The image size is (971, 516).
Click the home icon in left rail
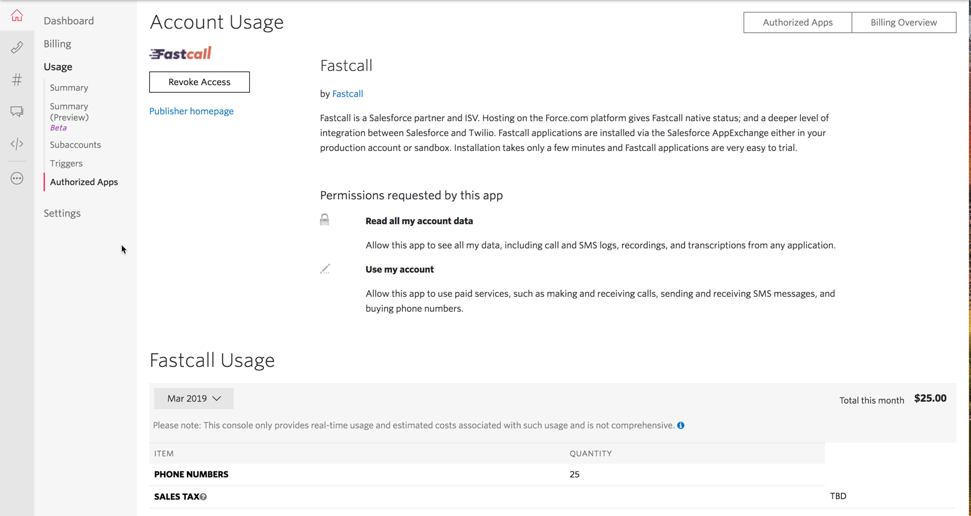[17, 16]
